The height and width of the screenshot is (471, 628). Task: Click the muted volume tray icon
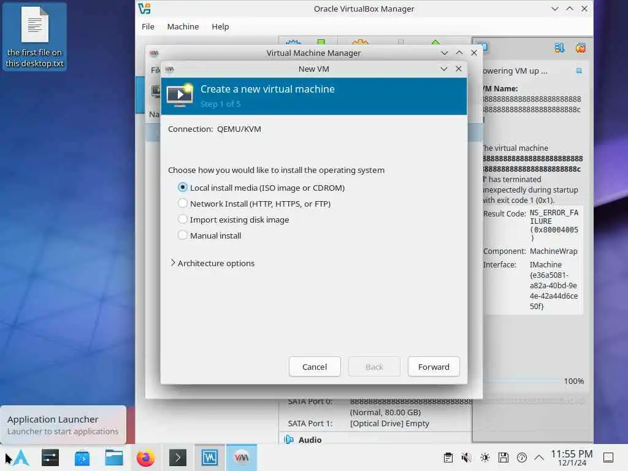coord(466,458)
